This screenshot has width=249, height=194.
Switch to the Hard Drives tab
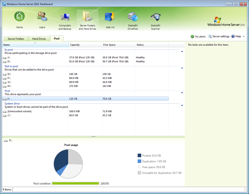(x=39, y=39)
